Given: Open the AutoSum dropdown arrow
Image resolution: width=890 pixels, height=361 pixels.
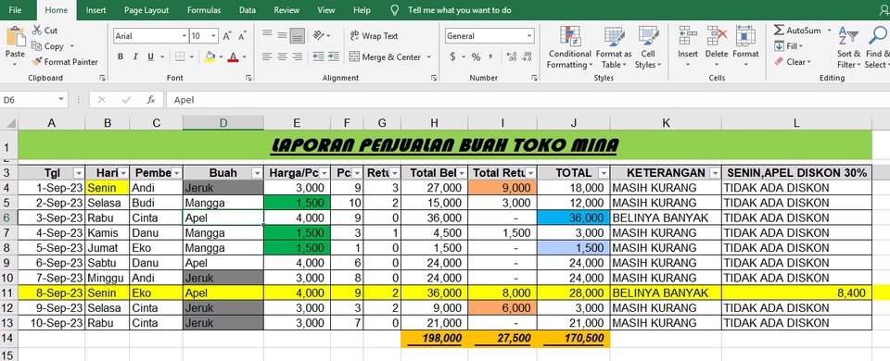Looking at the screenshot, I should point(829,30).
